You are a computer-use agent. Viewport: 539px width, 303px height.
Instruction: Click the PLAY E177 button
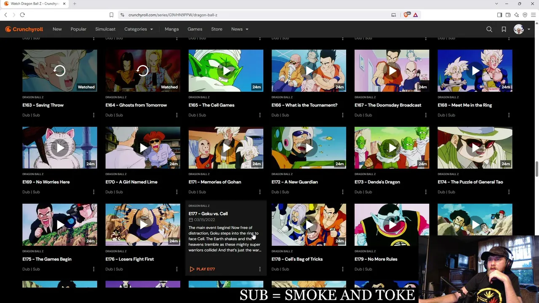[x=202, y=269]
